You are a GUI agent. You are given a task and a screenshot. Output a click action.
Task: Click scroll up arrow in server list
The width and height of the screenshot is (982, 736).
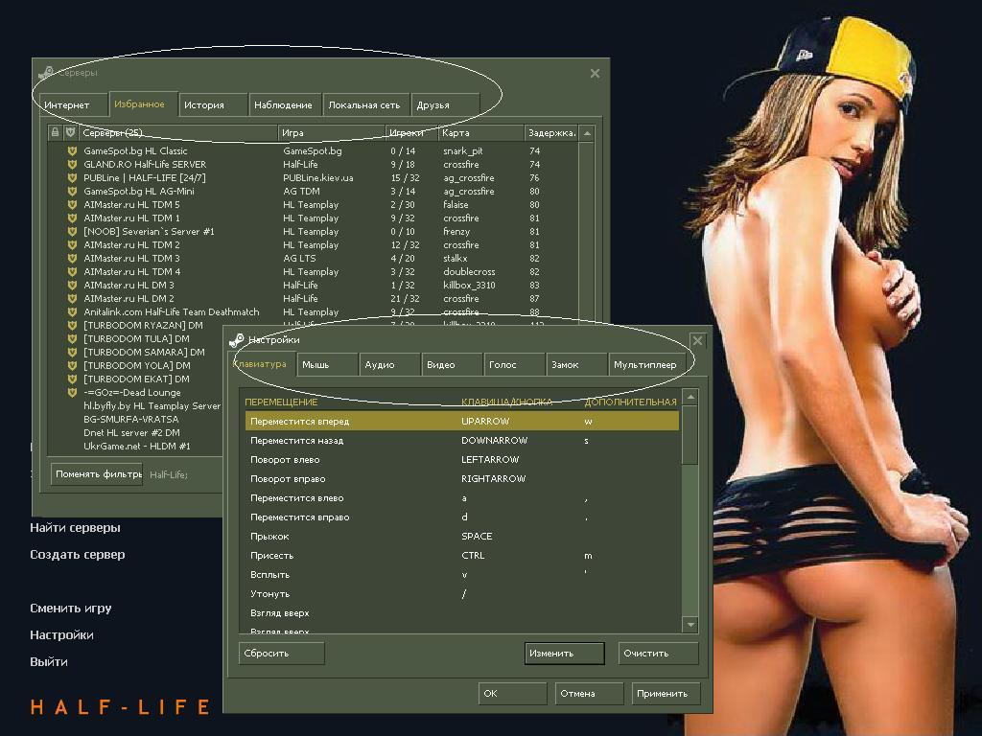(587, 132)
